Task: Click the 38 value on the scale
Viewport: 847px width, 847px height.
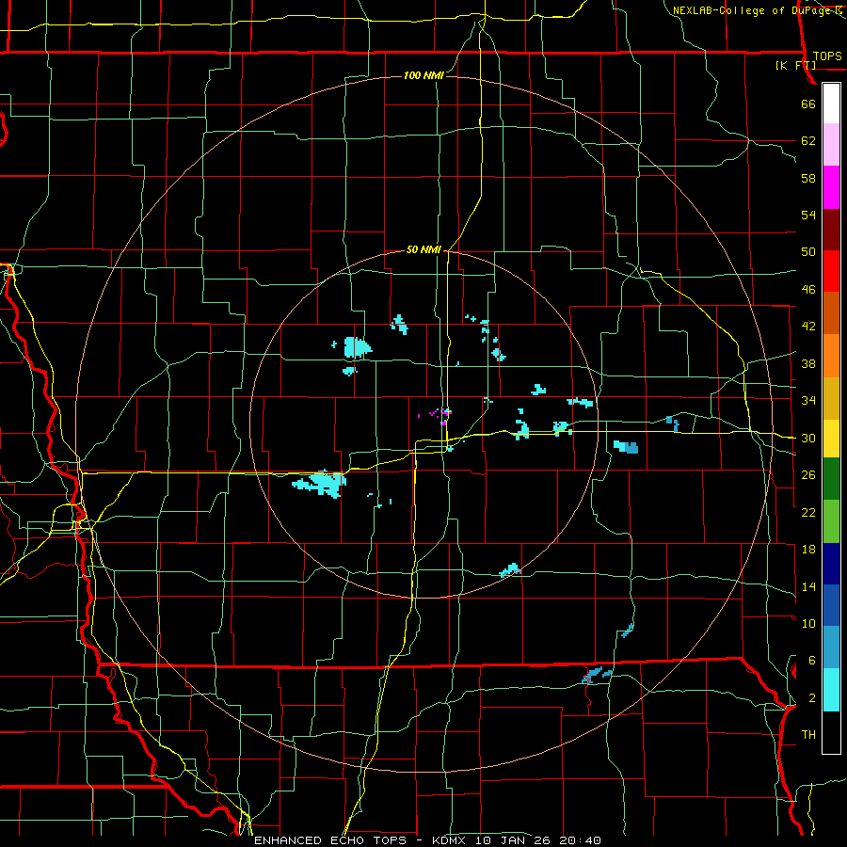Action: [808, 363]
